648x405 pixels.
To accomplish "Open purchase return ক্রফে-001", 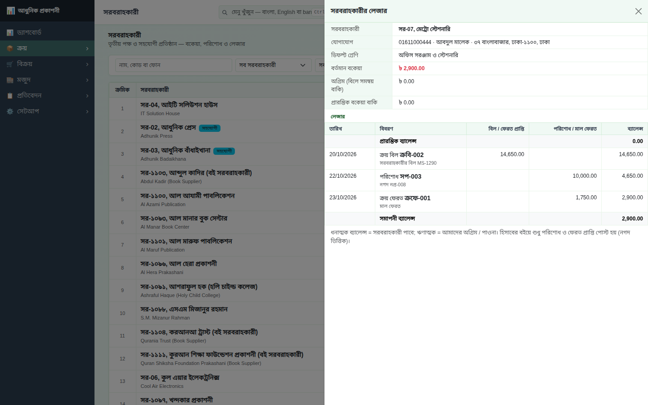I will [418, 198].
